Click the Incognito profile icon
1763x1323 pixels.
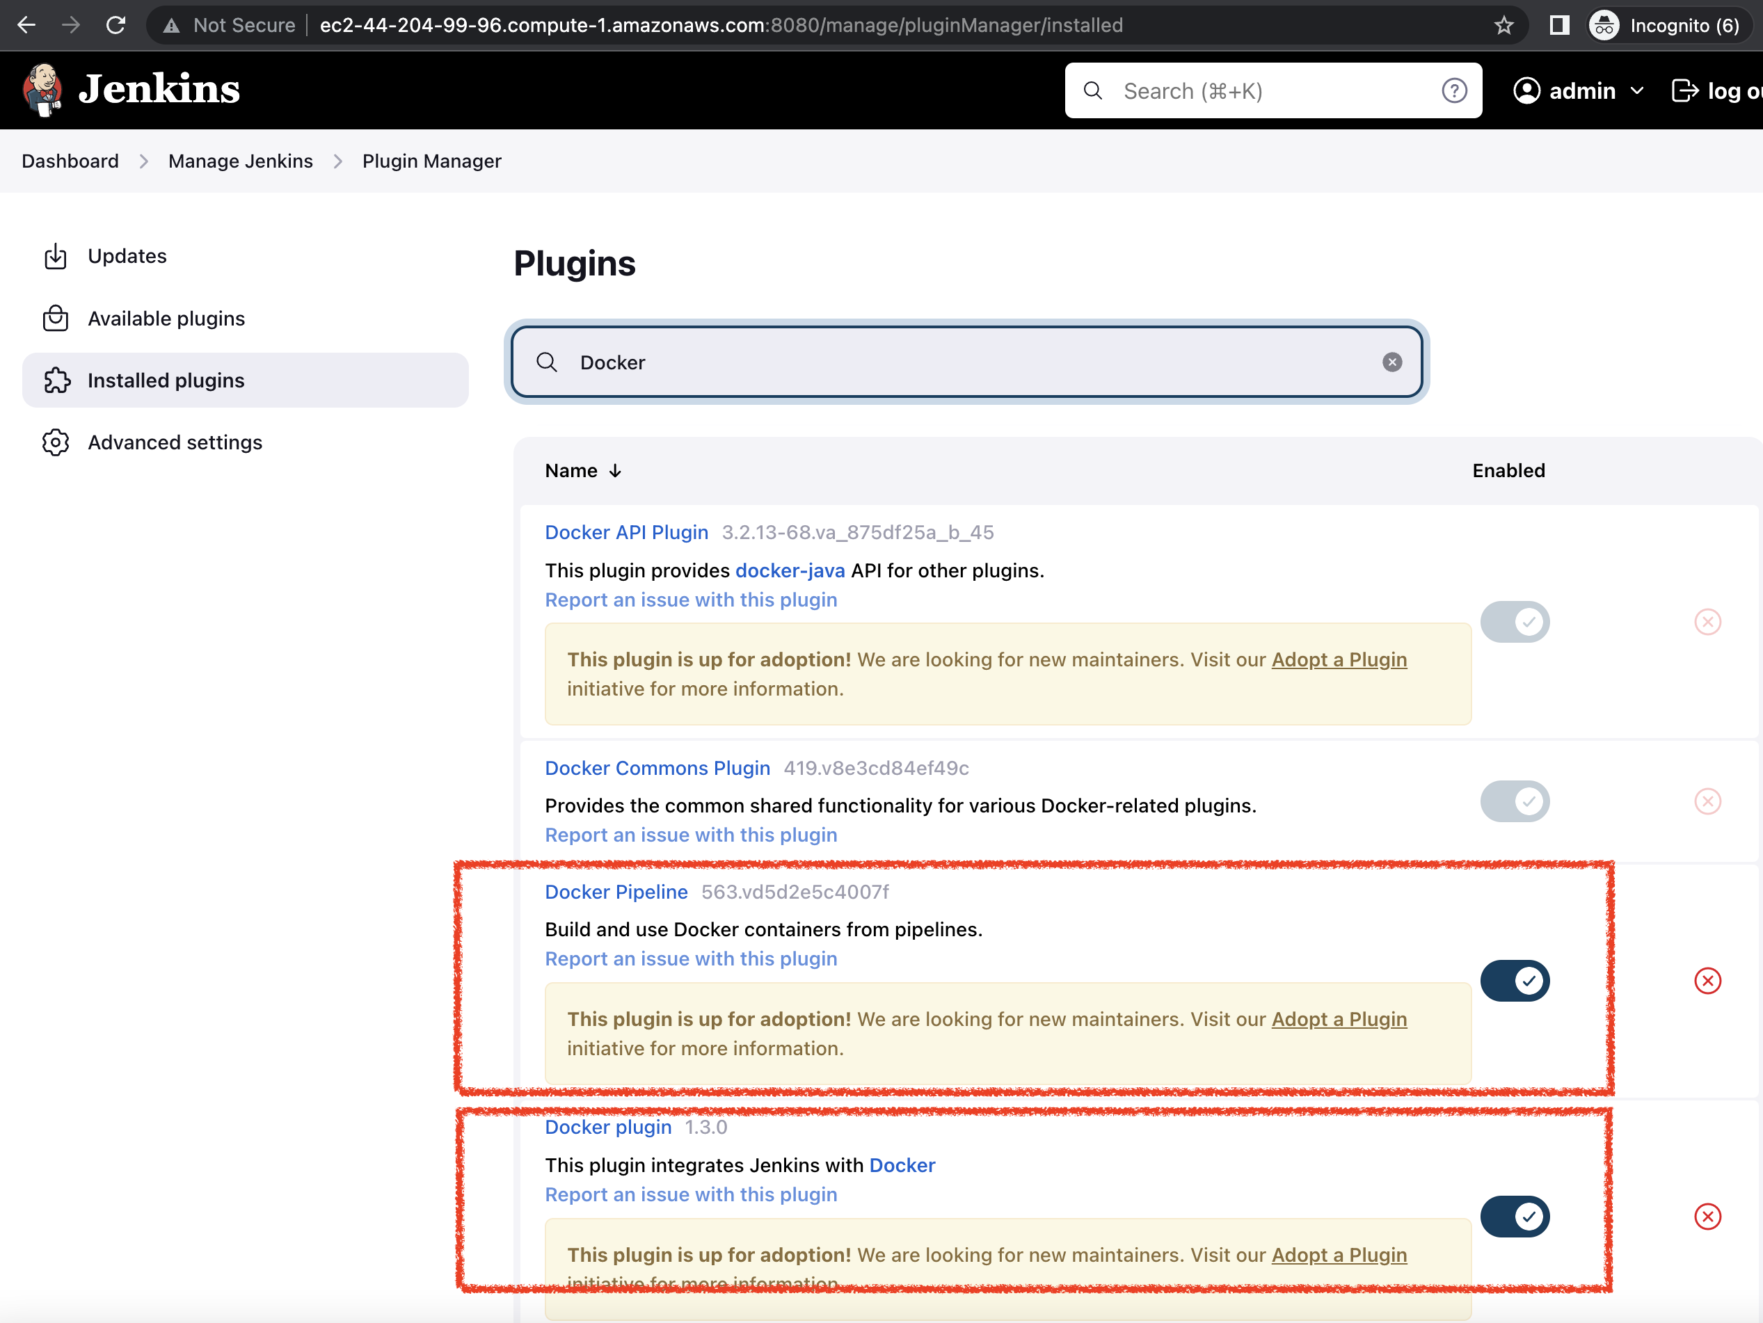[x=1604, y=26]
